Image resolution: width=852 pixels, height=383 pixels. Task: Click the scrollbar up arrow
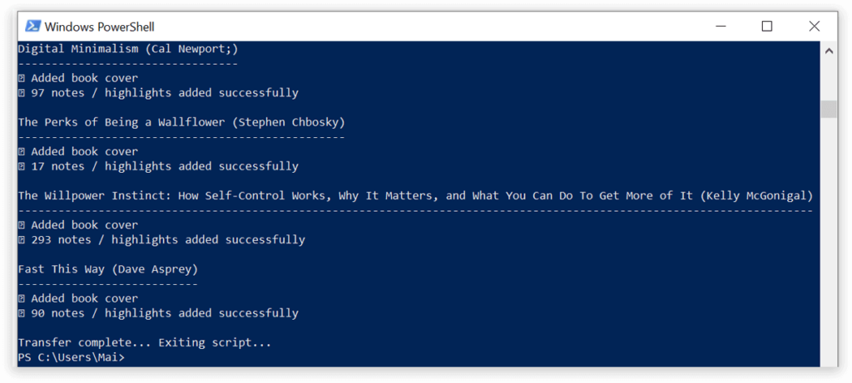coord(828,52)
